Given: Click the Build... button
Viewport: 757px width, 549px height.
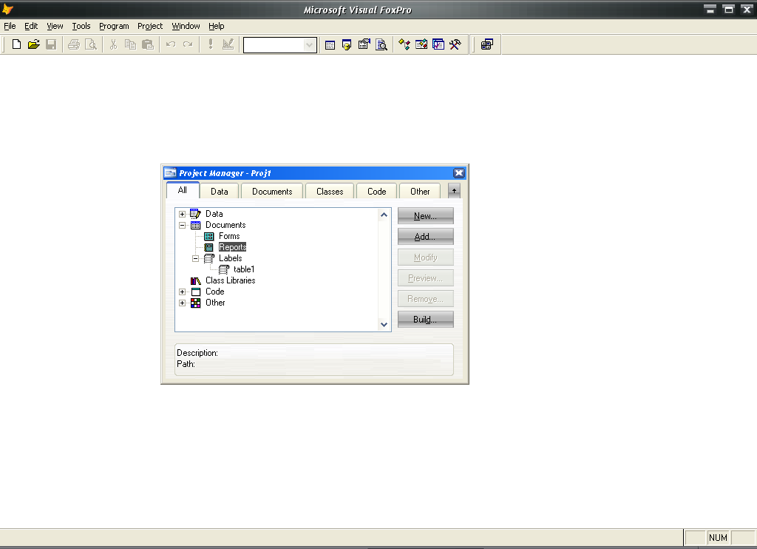Looking at the screenshot, I should [x=425, y=320].
